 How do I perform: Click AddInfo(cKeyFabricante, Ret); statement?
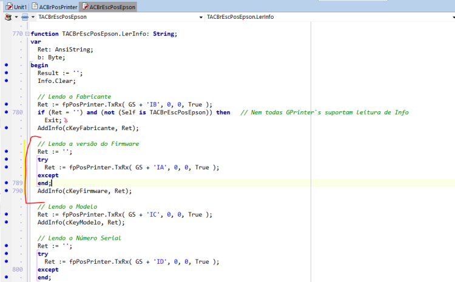pyautogui.click(x=88, y=128)
